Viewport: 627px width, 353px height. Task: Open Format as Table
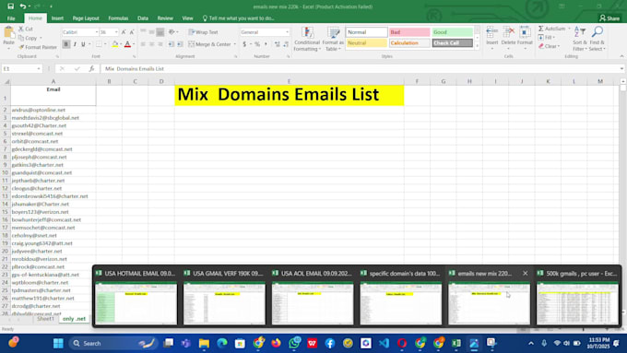point(333,39)
